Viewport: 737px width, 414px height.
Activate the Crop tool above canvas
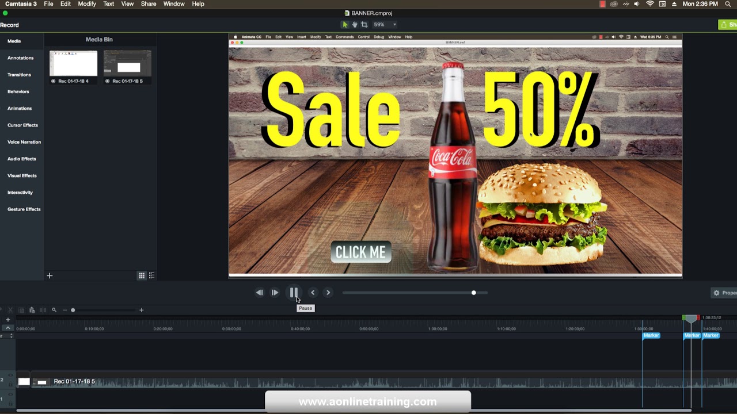coord(364,25)
